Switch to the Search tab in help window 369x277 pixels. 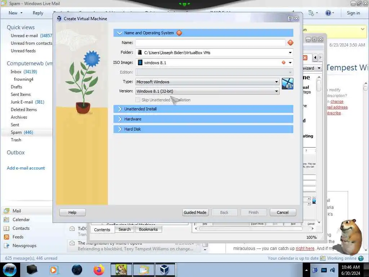click(124, 229)
